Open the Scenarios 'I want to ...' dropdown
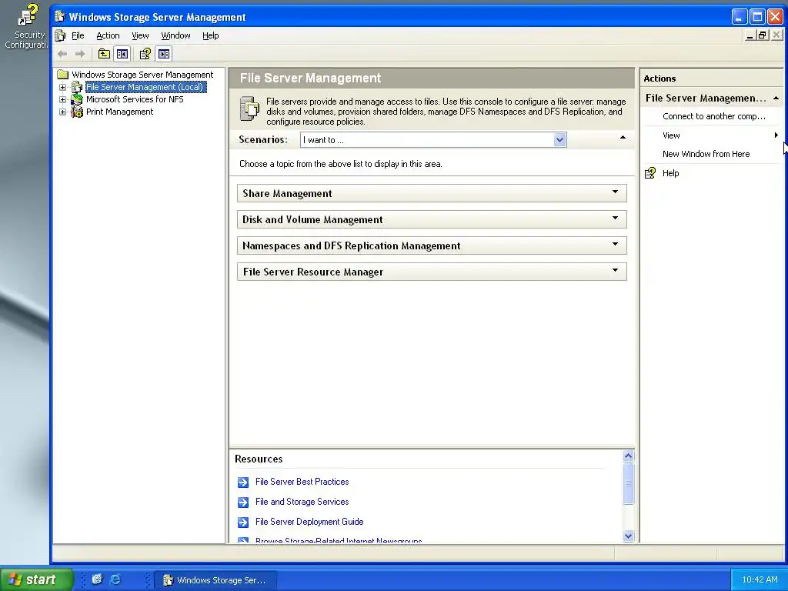This screenshot has height=591, width=788. click(x=560, y=140)
